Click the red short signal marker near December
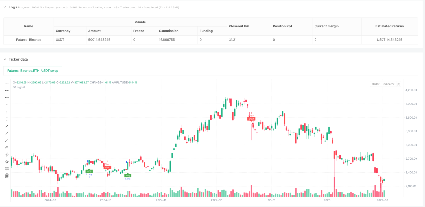The width and height of the screenshot is (425, 207). [251, 119]
